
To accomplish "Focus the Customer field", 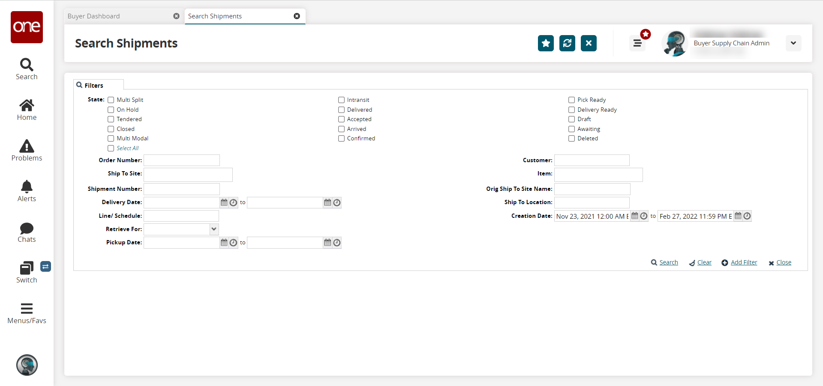I will pyautogui.click(x=592, y=160).
